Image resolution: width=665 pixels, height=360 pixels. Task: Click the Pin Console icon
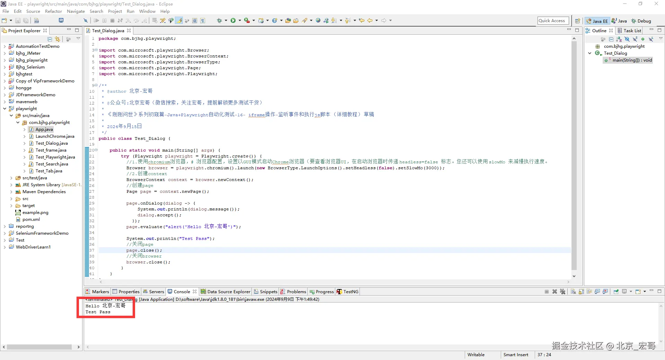pyautogui.click(x=616, y=291)
